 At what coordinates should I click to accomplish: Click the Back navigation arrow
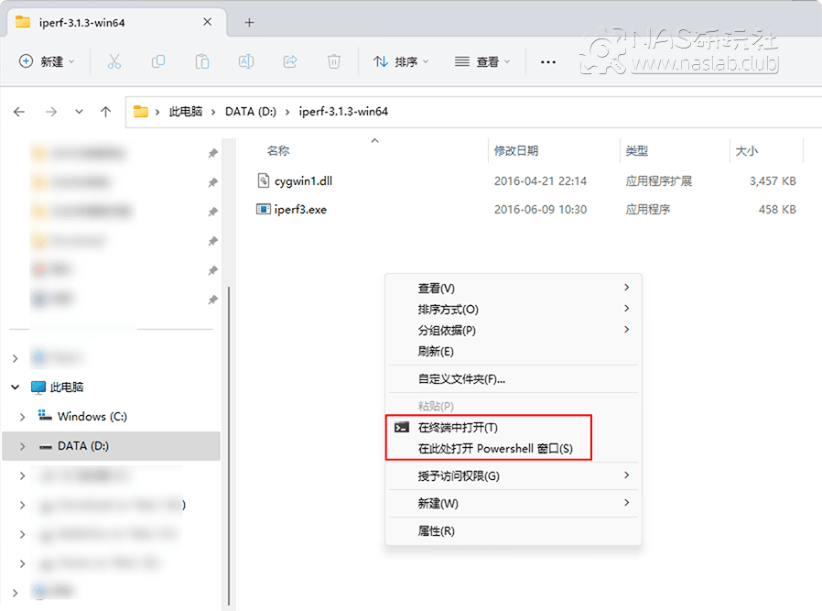[19, 111]
